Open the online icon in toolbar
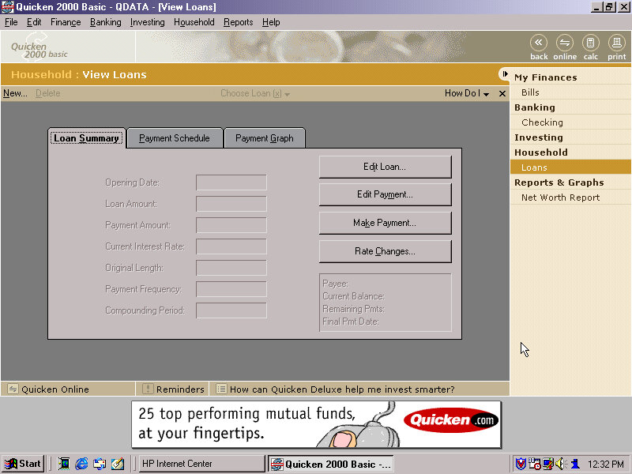The width and height of the screenshot is (632, 474). (565, 46)
